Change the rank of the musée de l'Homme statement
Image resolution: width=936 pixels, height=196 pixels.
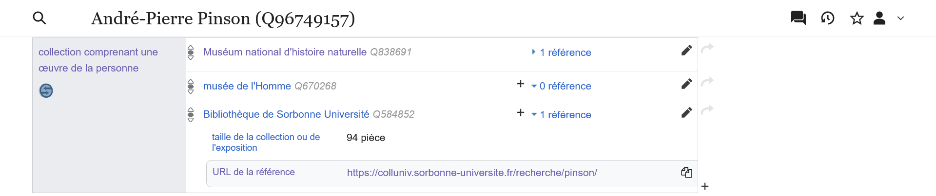191,86
